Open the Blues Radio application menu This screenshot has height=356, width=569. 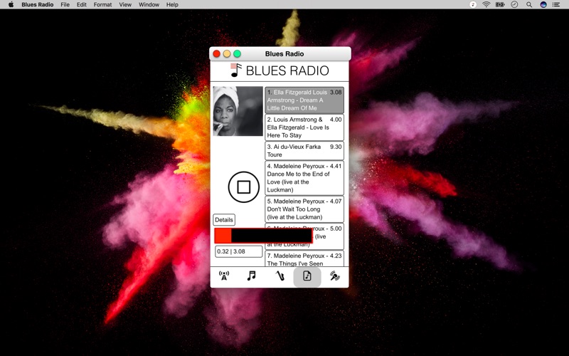tap(38, 4)
